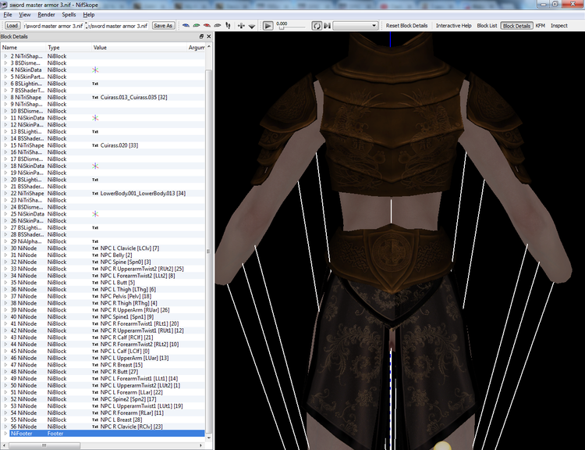Click the Txt icon beside NPC Belly [2]
585x450 pixels.
[x=95, y=255]
